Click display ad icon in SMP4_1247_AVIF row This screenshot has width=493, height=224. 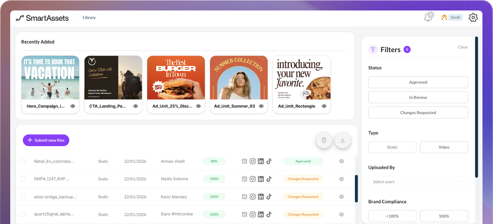click(x=244, y=179)
